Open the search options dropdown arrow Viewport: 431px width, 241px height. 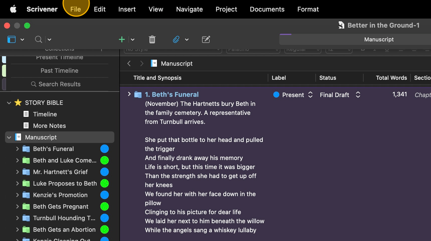coord(50,40)
